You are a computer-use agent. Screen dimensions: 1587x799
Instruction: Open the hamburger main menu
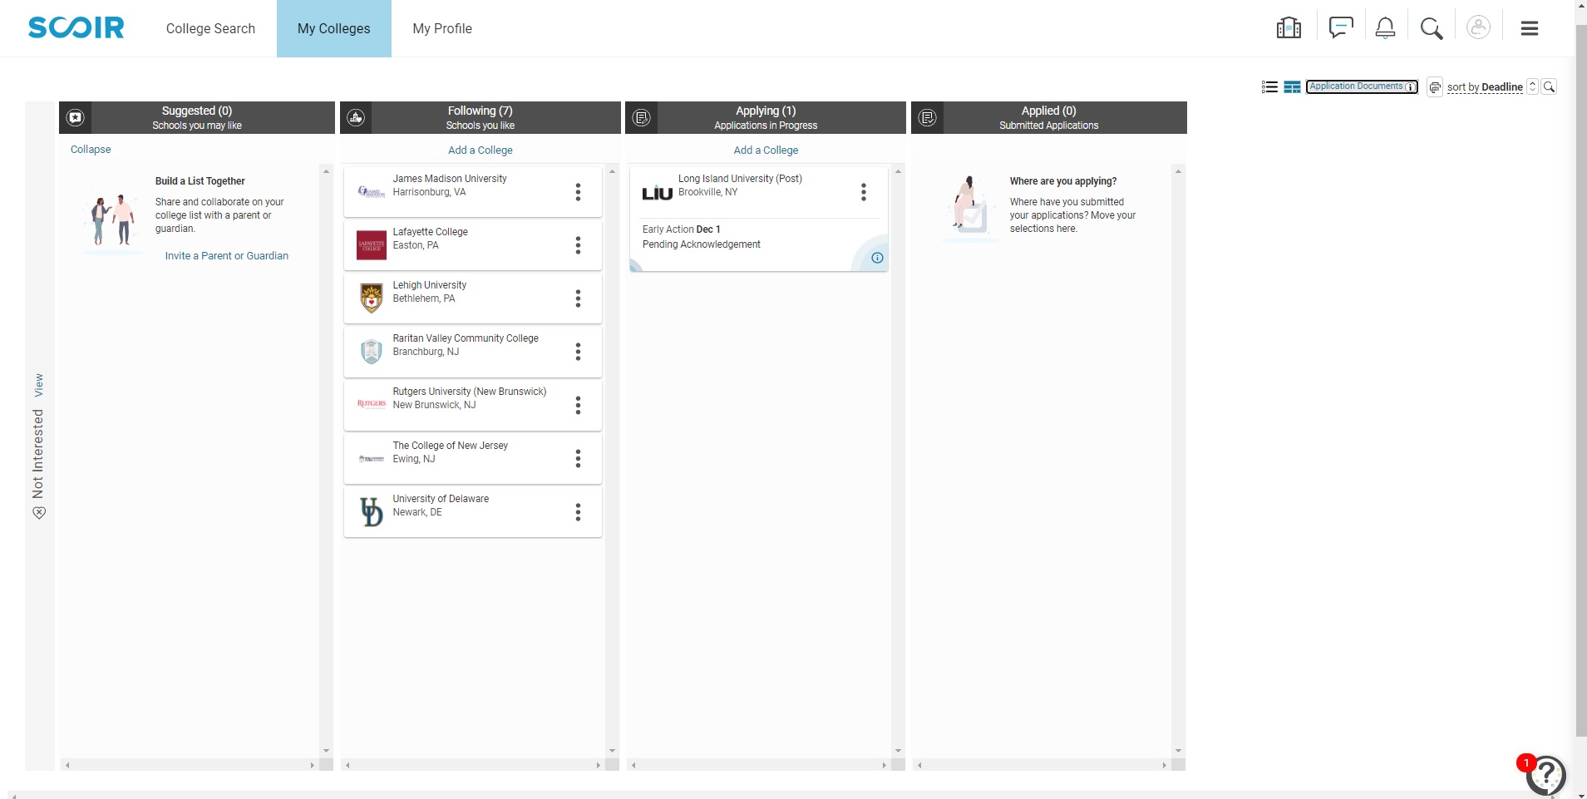click(1530, 28)
